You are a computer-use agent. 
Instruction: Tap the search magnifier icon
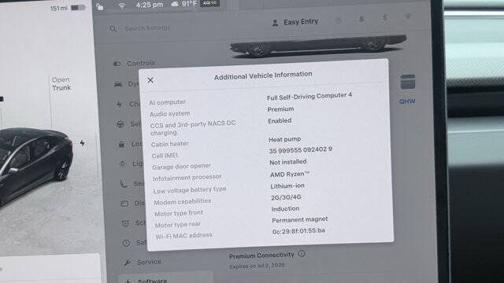point(113,29)
